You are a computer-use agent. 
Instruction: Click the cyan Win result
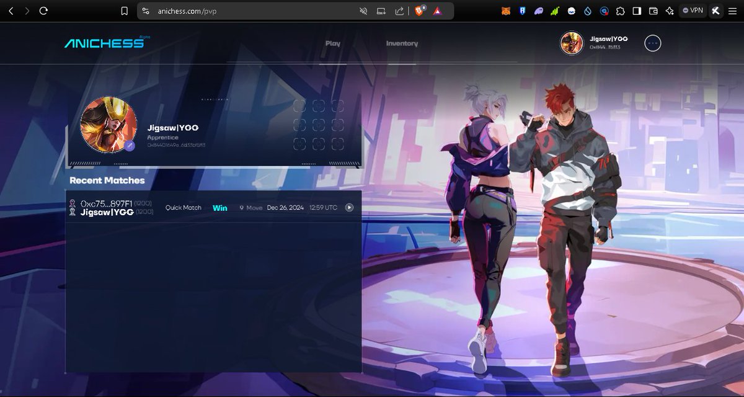[220, 208]
